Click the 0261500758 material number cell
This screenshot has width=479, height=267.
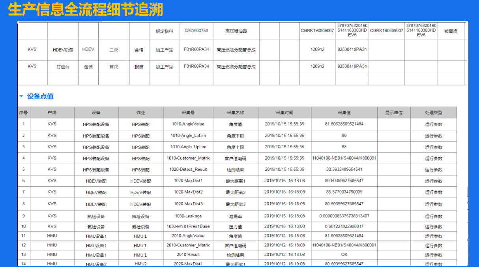[196, 31]
